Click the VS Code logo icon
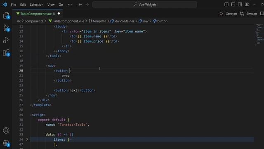The width and height of the screenshot is (264, 149). [x=5, y=5]
